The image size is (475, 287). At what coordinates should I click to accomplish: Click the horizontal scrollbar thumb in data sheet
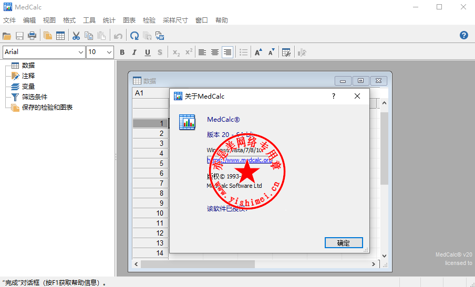tap(198, 264)
